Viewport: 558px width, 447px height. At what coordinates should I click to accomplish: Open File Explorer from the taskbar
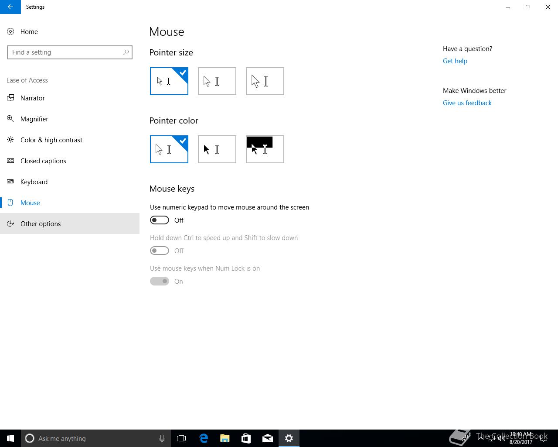(225, 438)
